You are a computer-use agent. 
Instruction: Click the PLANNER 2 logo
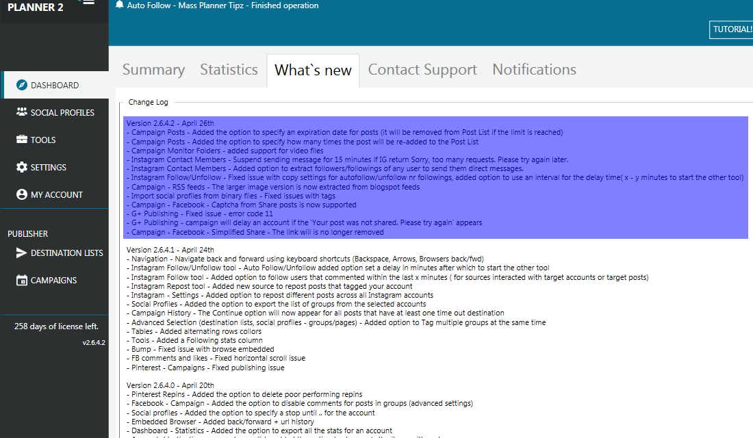(x=36, y=8)
